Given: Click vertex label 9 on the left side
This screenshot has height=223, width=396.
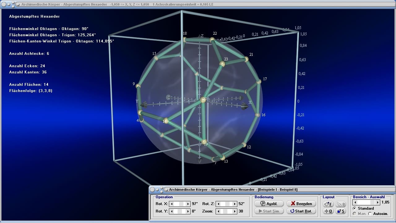Looking at the screenshot, I should (134, 84).
